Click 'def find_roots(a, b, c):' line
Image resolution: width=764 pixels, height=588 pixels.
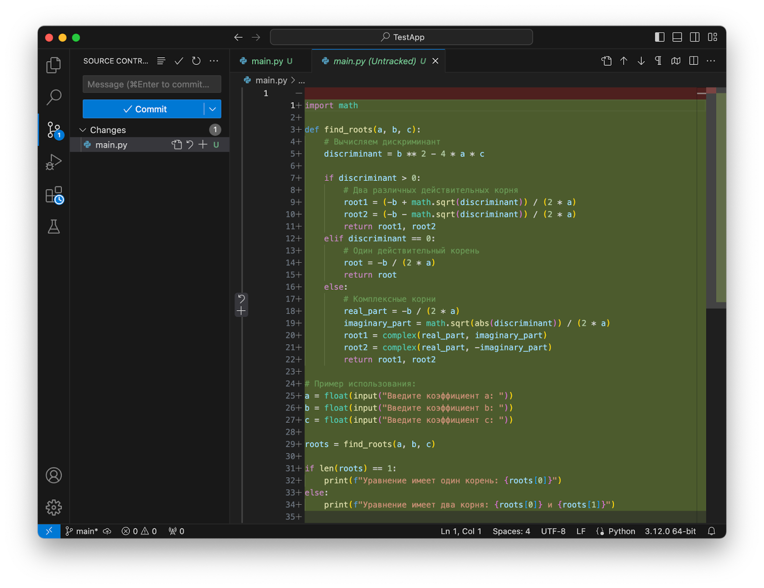[363, 130]
